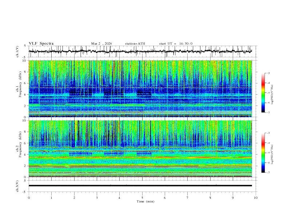Click the 2 kHz tick on ch.1 frequency axis
288x222 pixels.
pyautogui.click(x=26, y=106)
